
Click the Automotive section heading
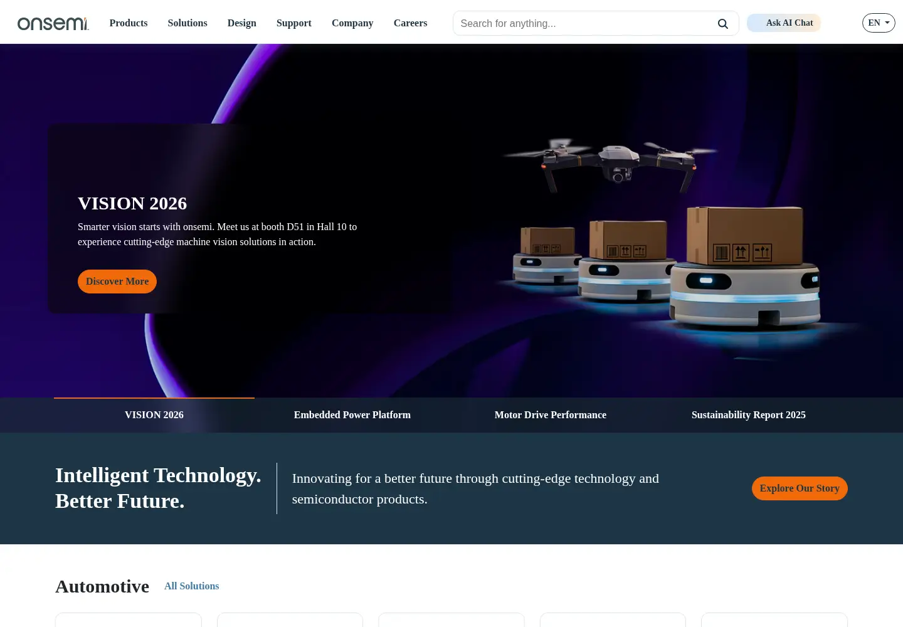102,586
